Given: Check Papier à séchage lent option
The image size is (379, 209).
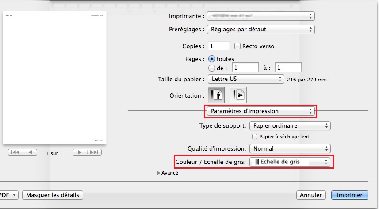Looking at the screenshot, I should coord(255,137).
